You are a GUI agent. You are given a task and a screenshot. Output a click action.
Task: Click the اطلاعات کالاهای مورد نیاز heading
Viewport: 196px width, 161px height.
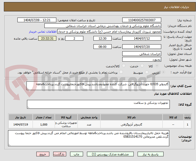(173, 94)
